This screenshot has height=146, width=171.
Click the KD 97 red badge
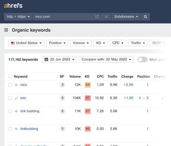[88, 98]
